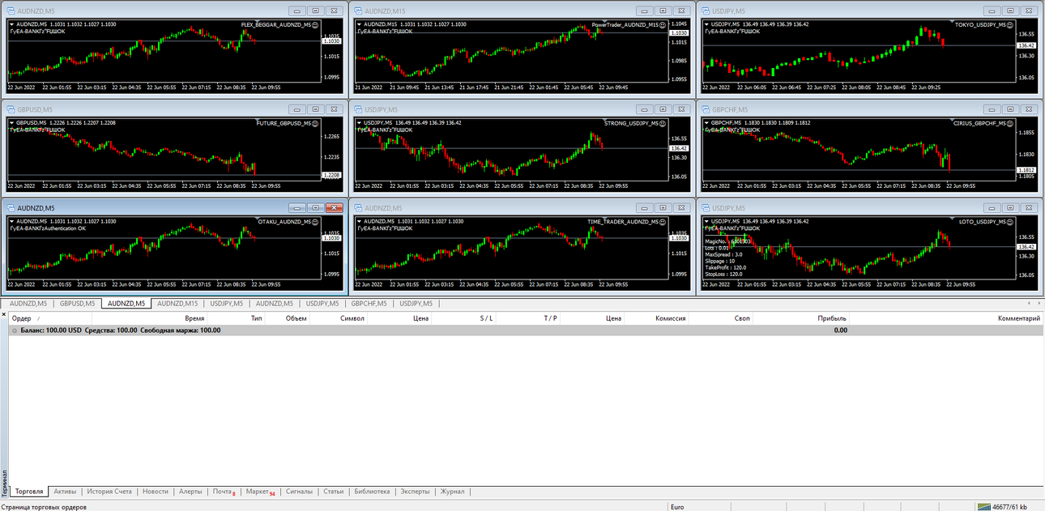Switch to the GBPCHF,M5 chart tab
1045x511 pixels.
pos(369,304)
